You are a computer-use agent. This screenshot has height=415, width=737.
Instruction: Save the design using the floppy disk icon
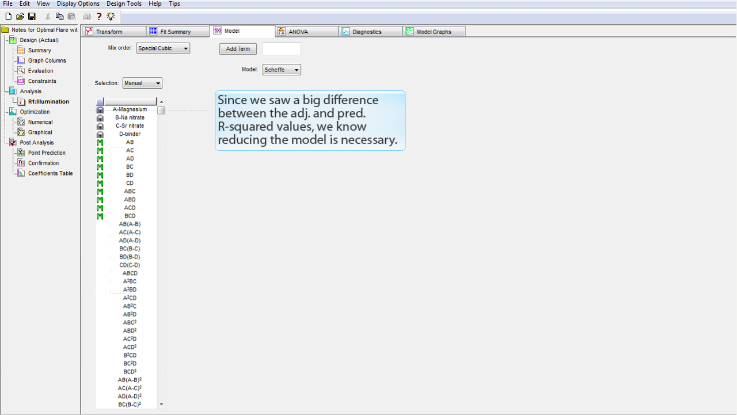[x=32, y=17]
